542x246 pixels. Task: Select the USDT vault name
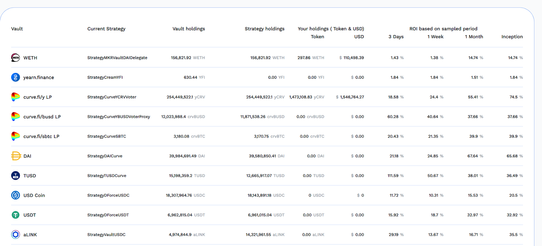click(x=30, y=215)
